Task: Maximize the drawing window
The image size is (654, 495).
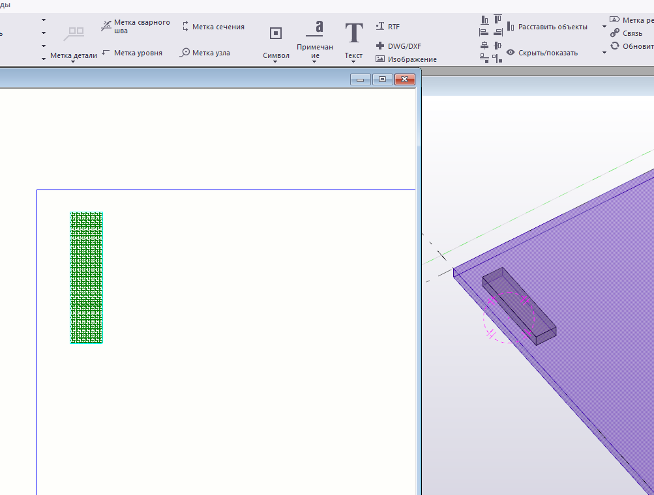Action: (x=383, y=79)
